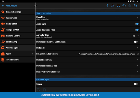The image size is (140, 98).
Task: Click the Account Sync icon in sidebar
Action: coord(3,48)
